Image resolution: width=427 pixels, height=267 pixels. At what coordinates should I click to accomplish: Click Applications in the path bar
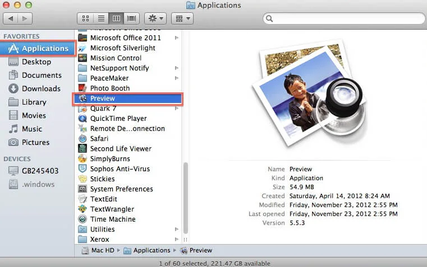[x=147, y=250]
